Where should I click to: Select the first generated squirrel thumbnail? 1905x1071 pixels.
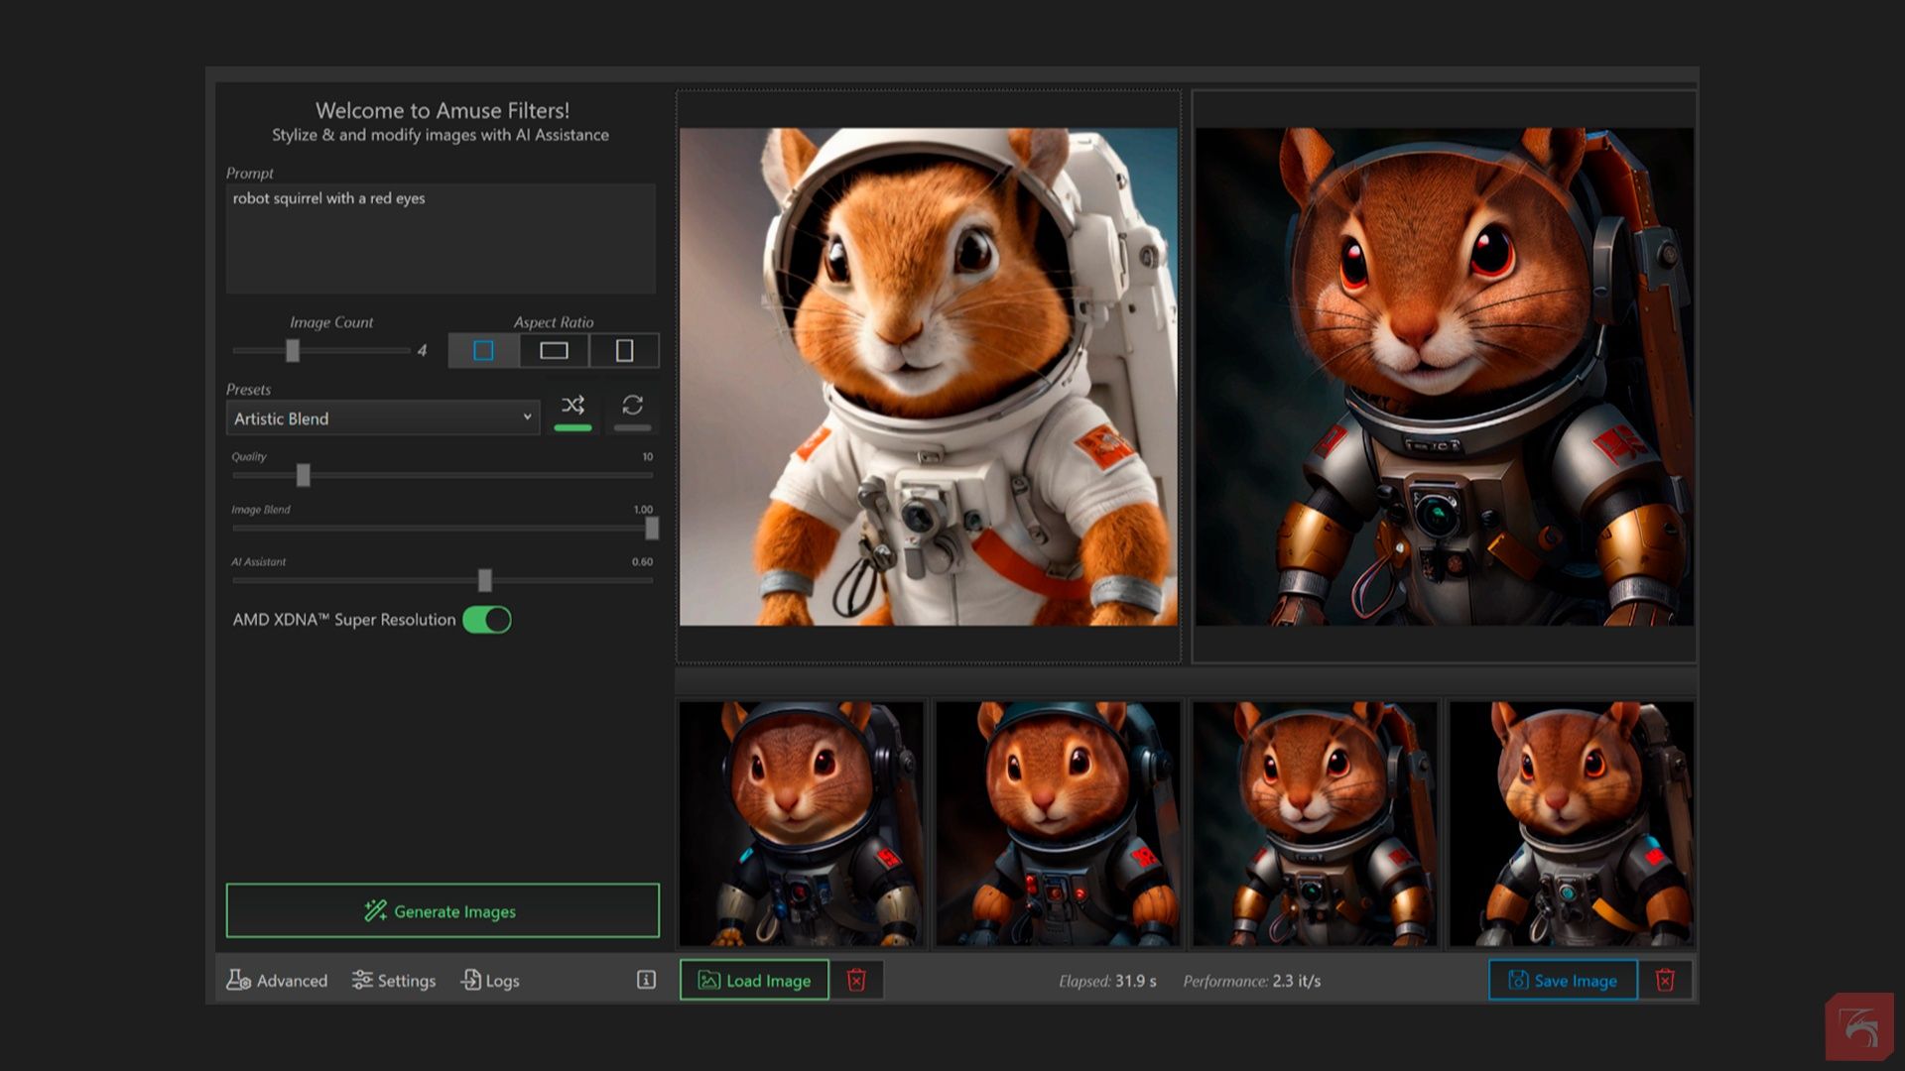[x=801, y=823]
